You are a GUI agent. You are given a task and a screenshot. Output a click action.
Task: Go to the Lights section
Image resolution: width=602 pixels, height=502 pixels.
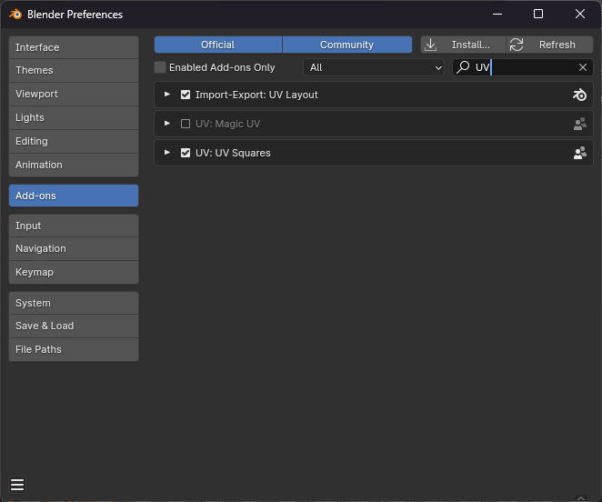tap(74, 117)
